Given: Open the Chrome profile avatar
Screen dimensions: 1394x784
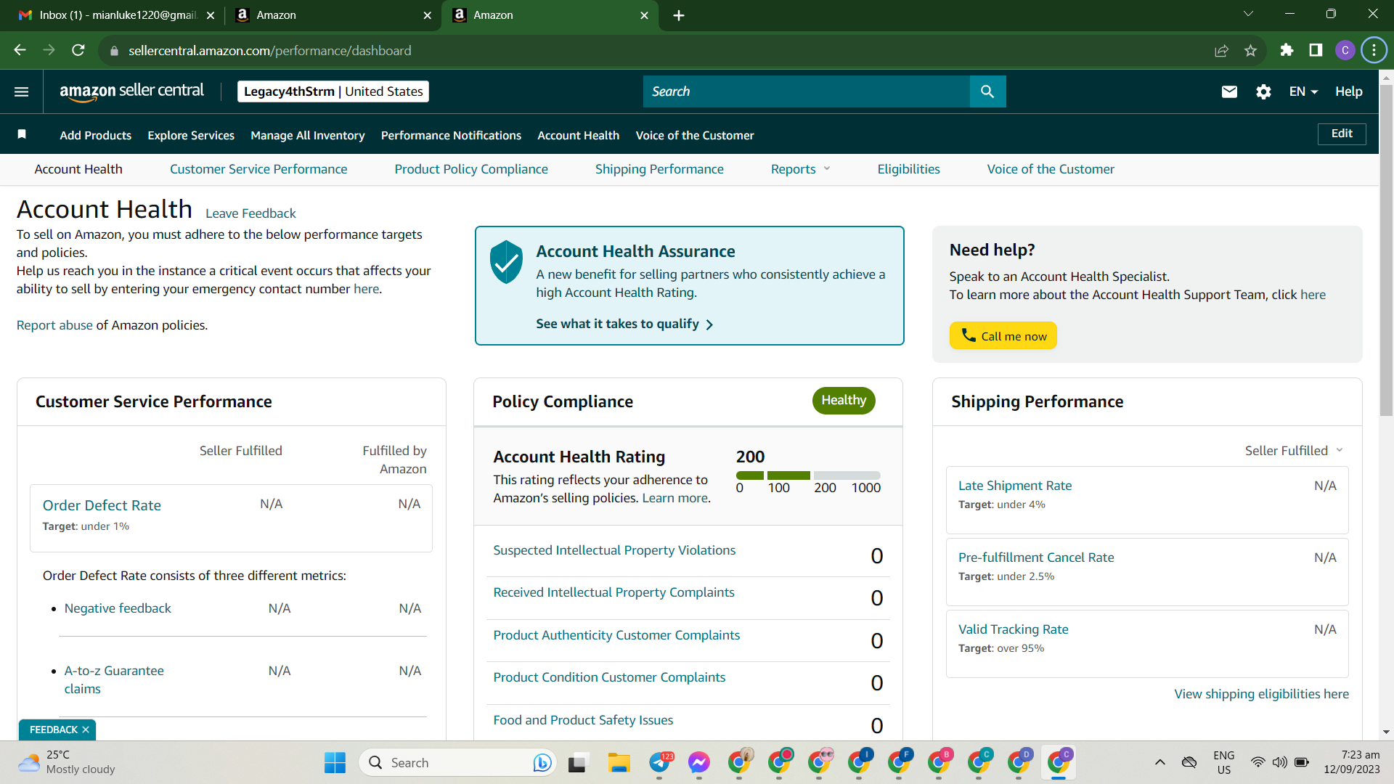Looking at the screenshot, I should coord(1345,50).
